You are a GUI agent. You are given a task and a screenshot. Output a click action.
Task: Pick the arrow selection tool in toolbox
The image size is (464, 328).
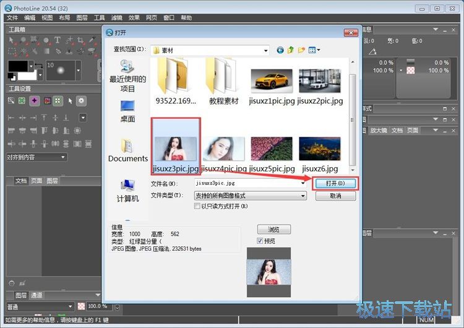(12, 40)
